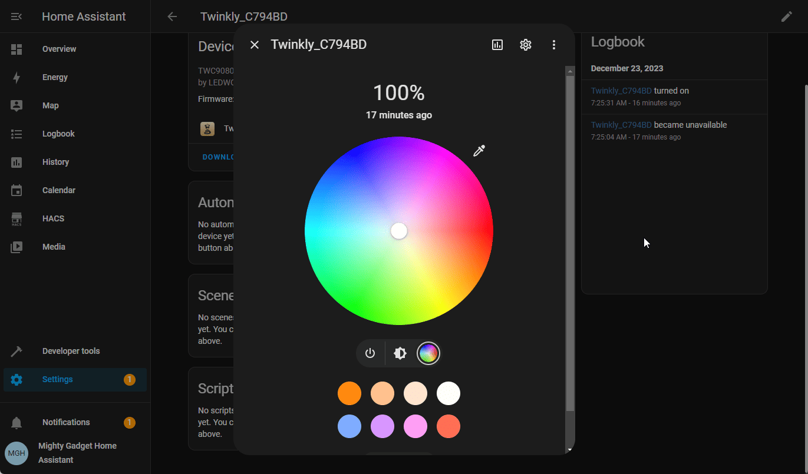Close the Twinkly_C794BD dialog
Image resolution: width=808 pixels, height=474 pixels.
click(x=255, y=45)
